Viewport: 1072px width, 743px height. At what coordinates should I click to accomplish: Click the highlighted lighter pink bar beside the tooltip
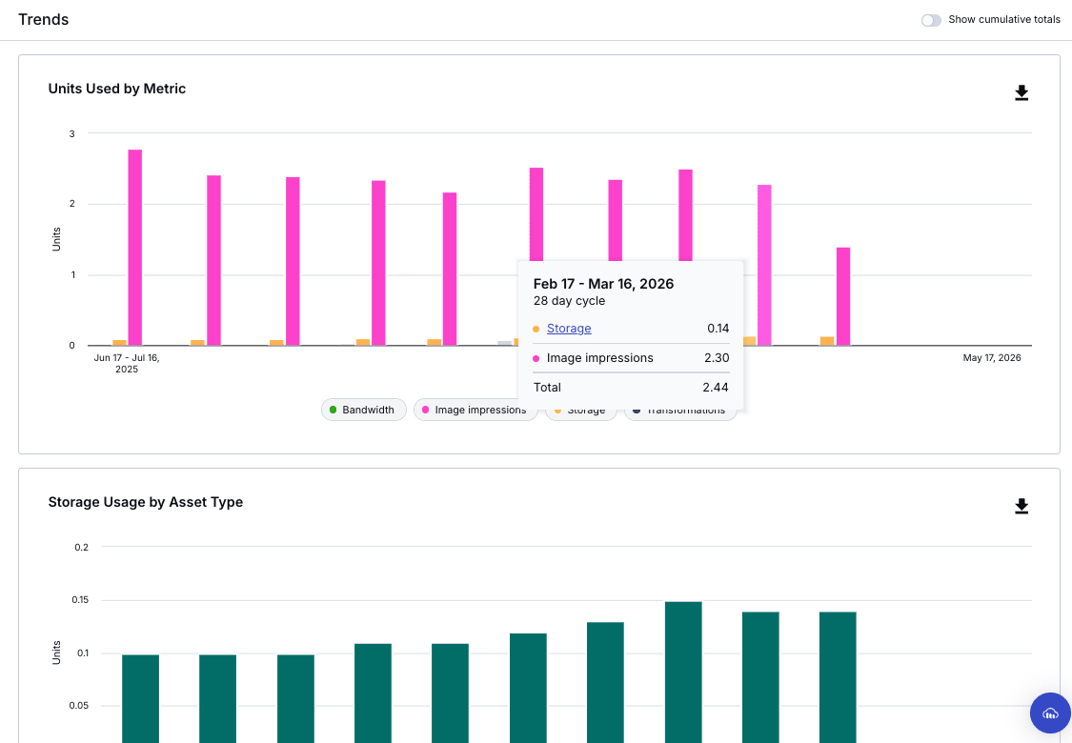764,265
